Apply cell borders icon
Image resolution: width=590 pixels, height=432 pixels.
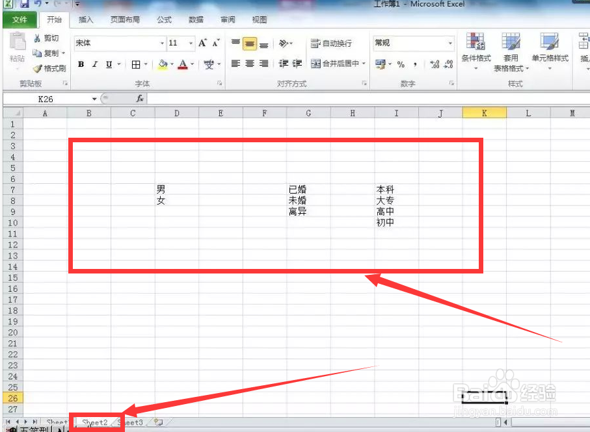pyautogui.click(x=136, y=64)
